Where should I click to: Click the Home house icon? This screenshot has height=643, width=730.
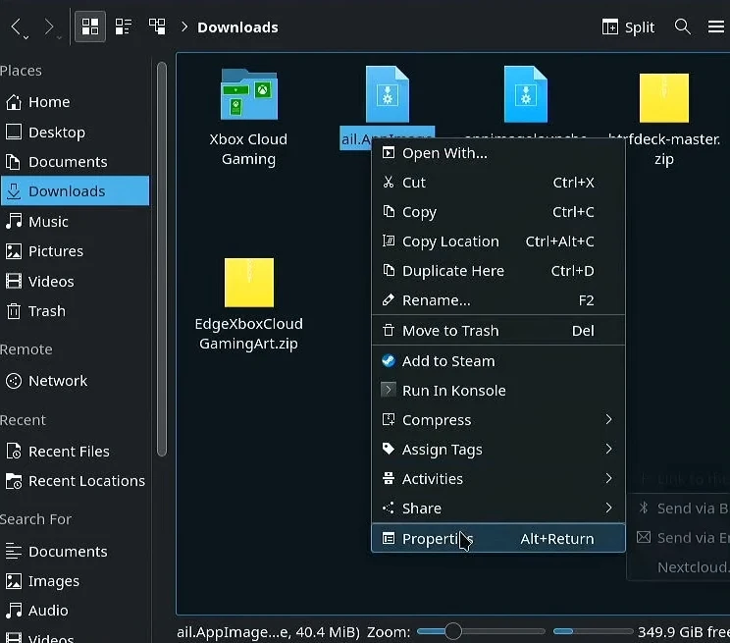point(14,102)
